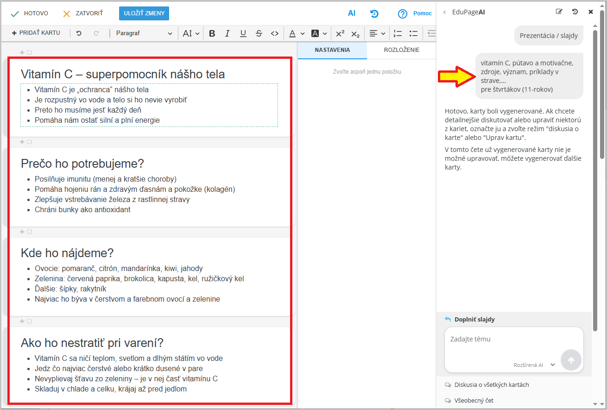Insert a numbered list
Viewport: 607px width, 410px height.
point(398,33)
